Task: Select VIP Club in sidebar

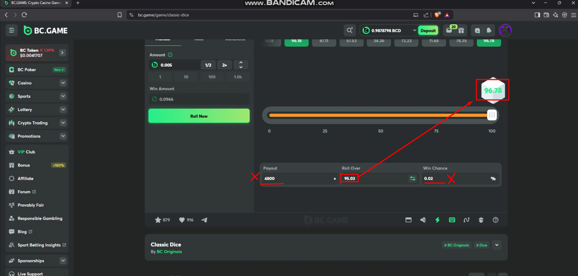Action: pos(26,152)
